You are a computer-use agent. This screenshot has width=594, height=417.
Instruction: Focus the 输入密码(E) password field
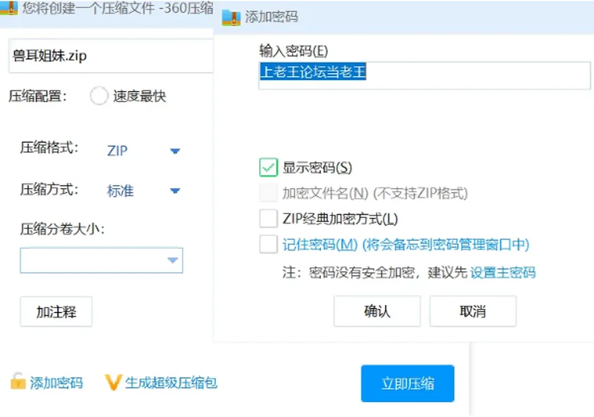pyautogui.click(x=424, y=75)
